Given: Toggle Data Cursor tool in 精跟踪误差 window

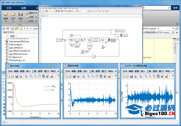Looking at the screenshot, I should click(x=105, y=76).
